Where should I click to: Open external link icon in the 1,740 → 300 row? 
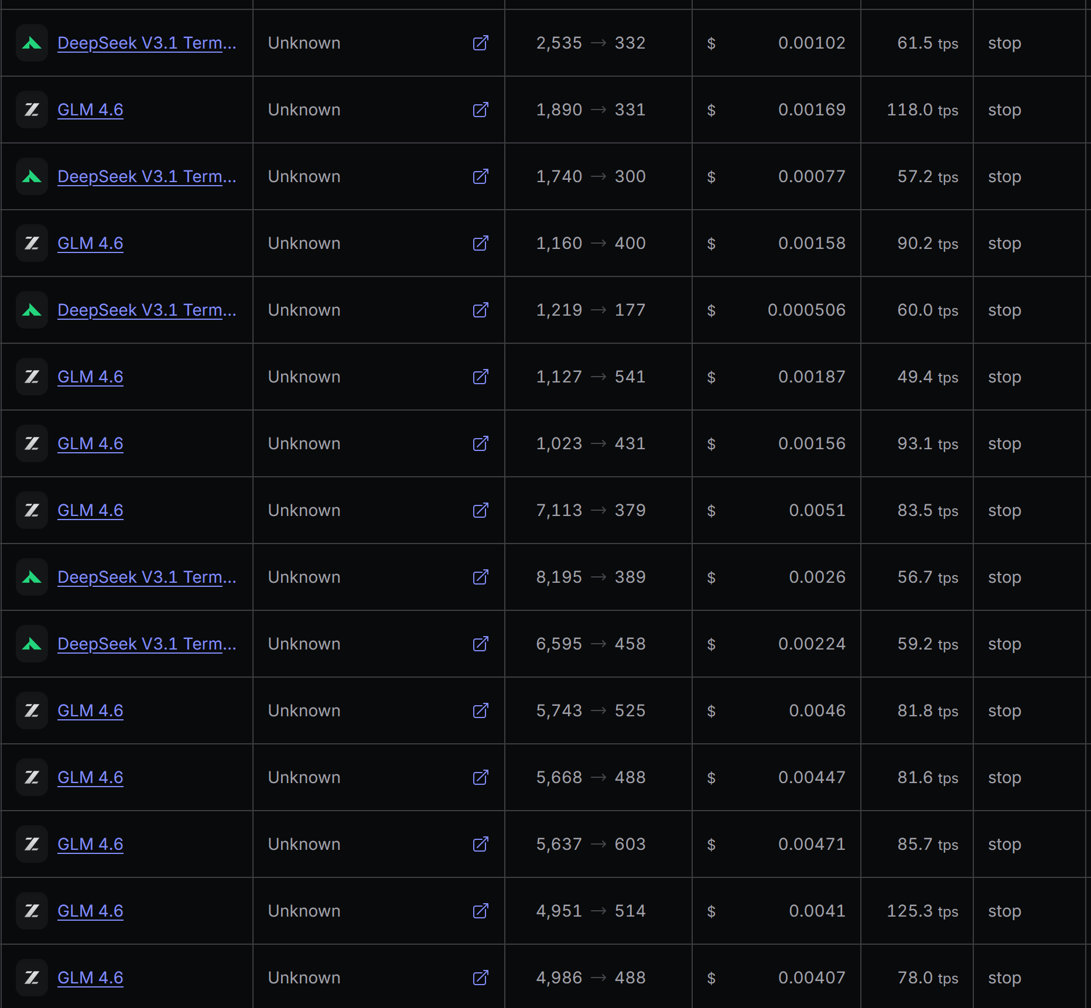pyautogui.click(x=480, y=177)
